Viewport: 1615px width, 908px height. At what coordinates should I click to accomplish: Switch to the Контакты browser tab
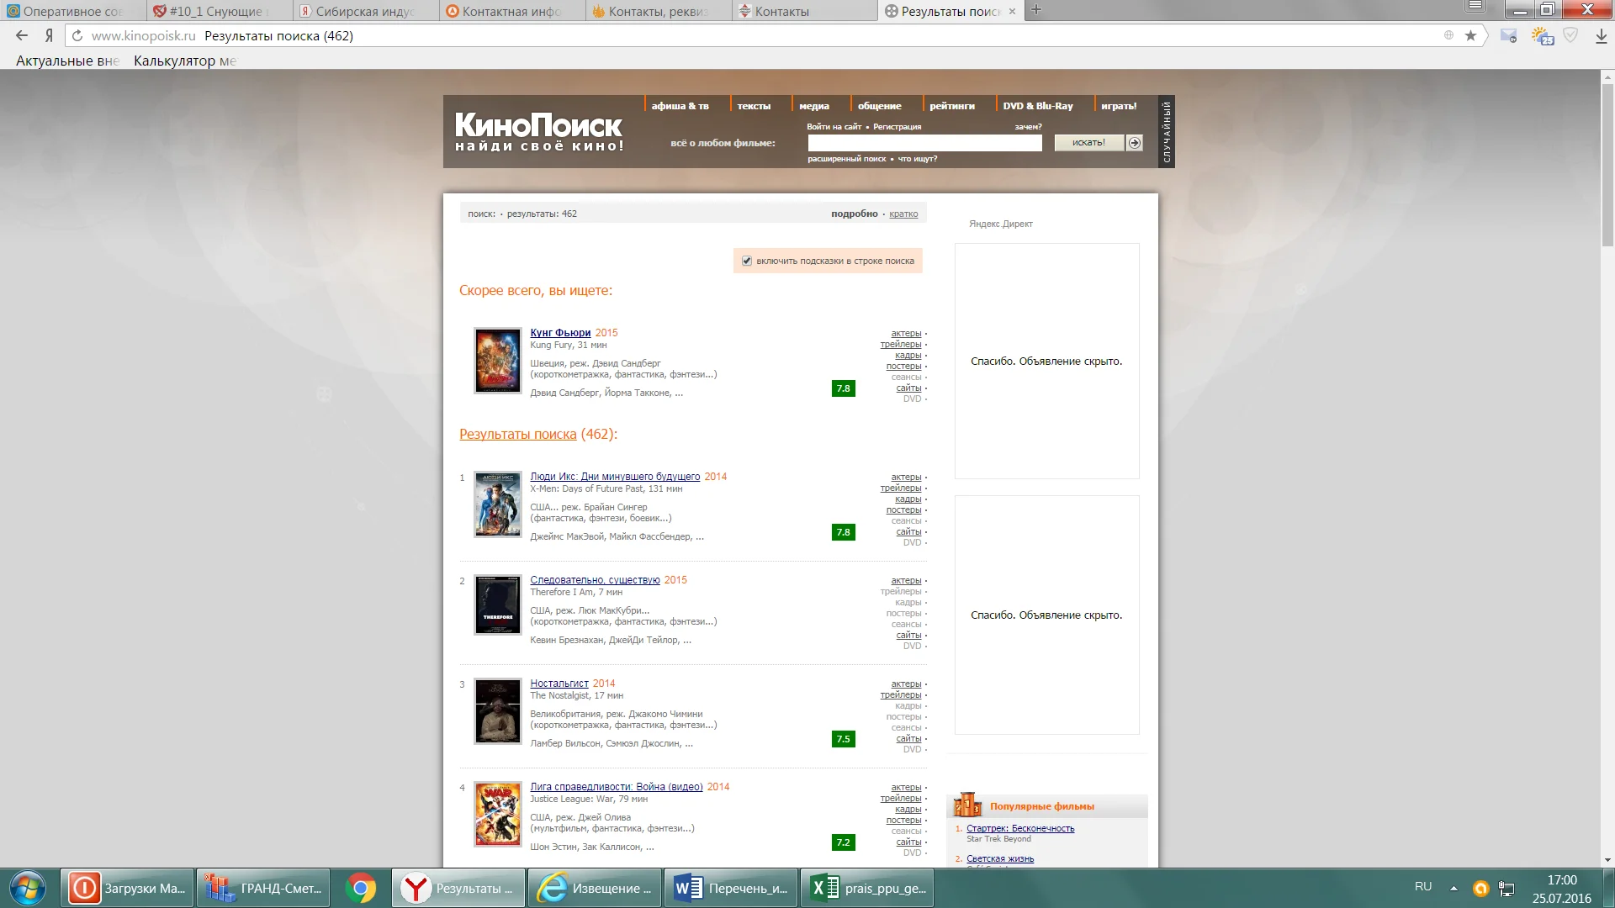[x=781, y=11]
